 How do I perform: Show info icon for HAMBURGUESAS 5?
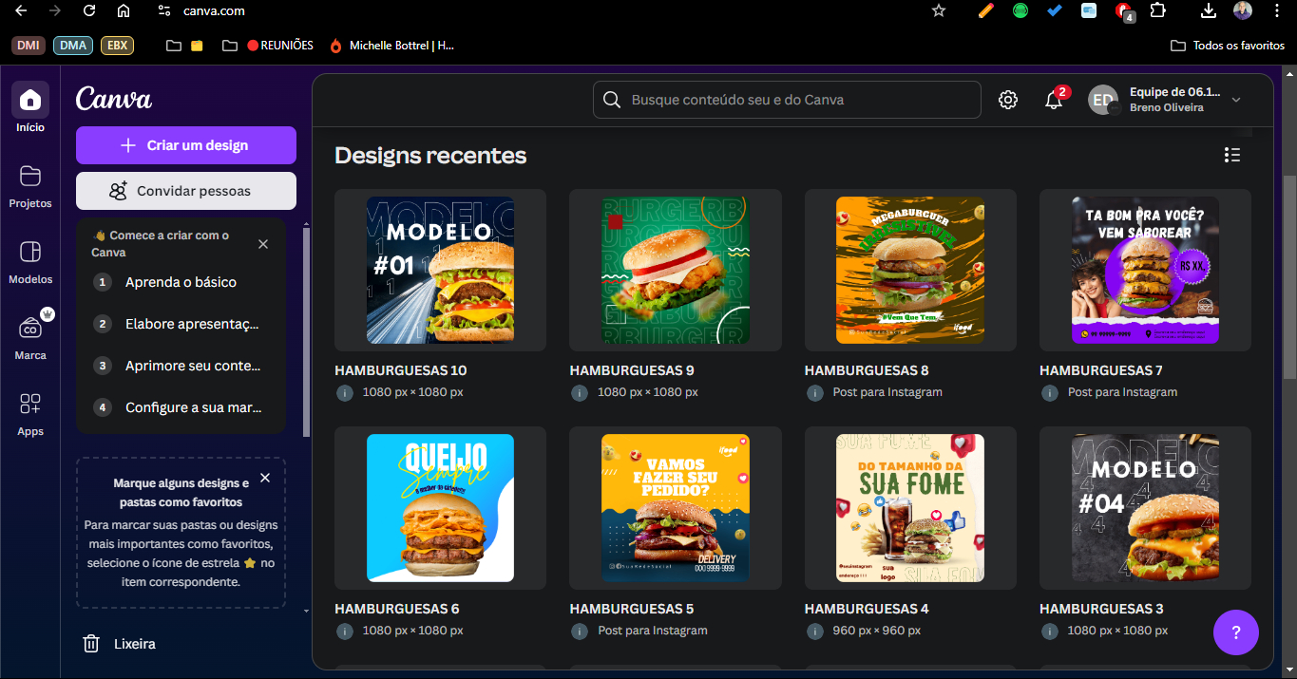(579, 631)
